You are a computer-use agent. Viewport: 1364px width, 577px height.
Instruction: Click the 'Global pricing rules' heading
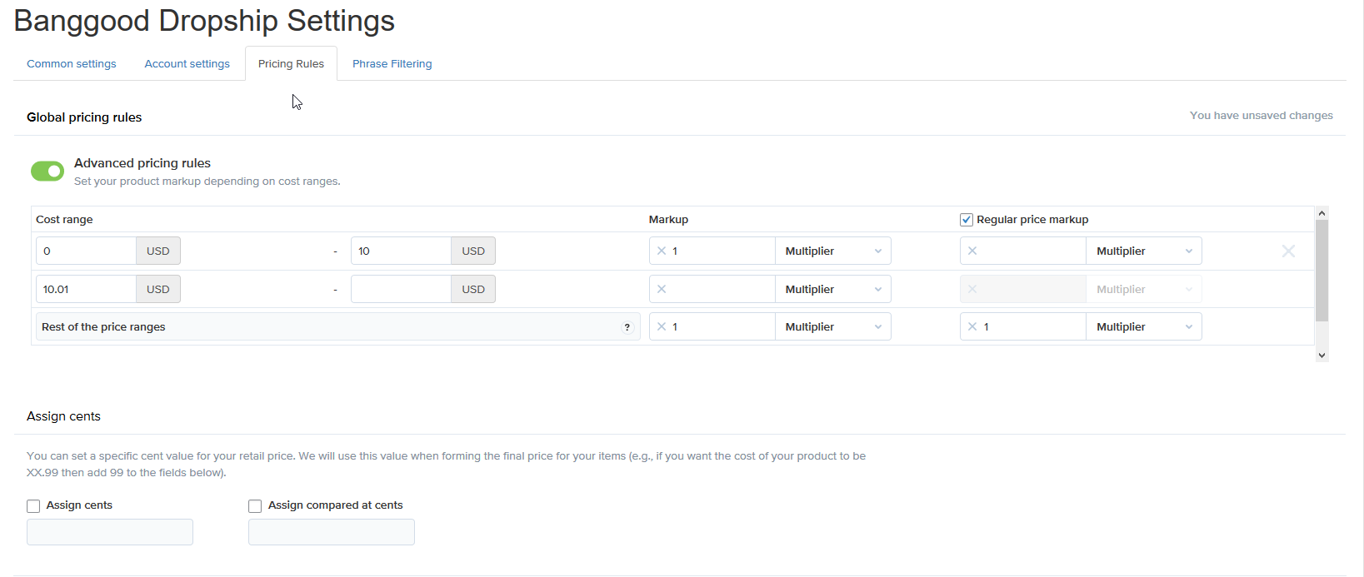[x=84, y=117]
